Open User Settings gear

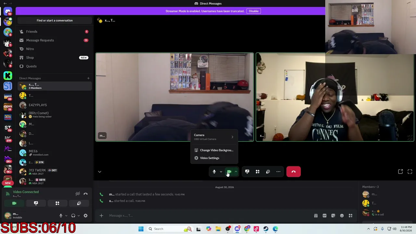[85, 215]
